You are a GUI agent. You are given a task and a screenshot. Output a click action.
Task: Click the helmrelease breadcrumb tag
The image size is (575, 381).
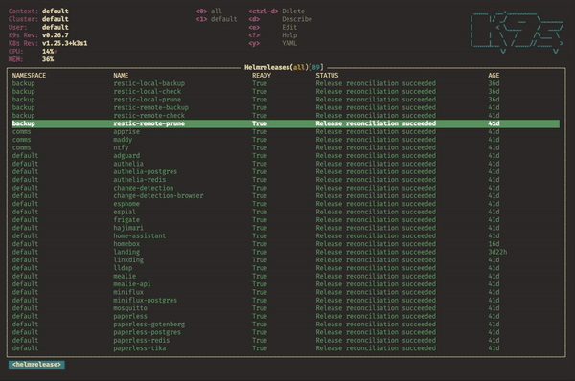(x=36, y=365)
